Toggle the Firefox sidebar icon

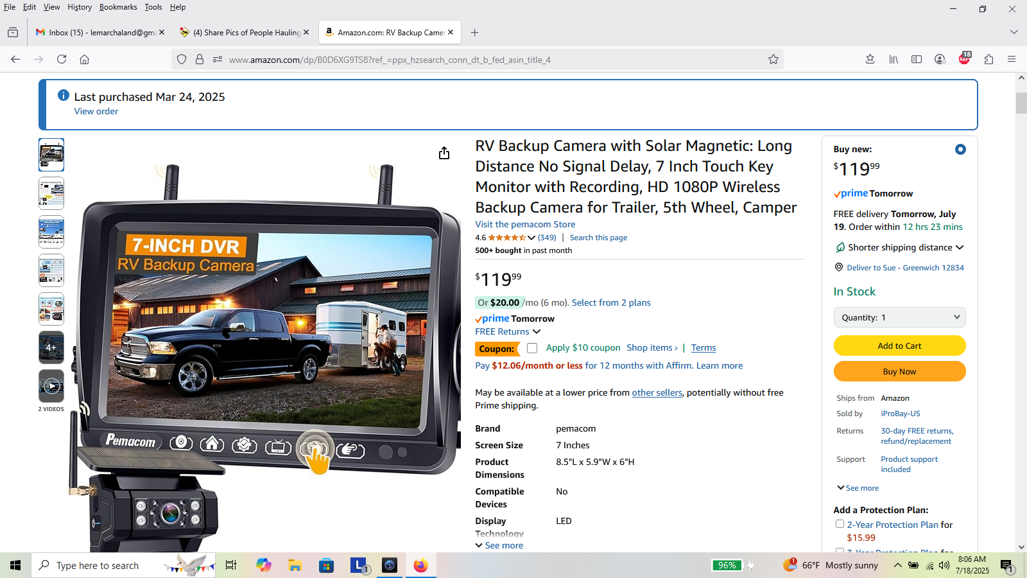click(x=917, y=59)
